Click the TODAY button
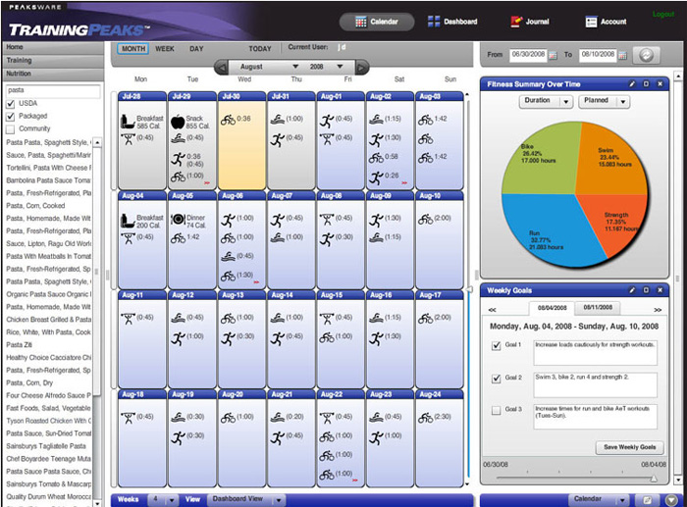687x507 pixels. point(260,48)
